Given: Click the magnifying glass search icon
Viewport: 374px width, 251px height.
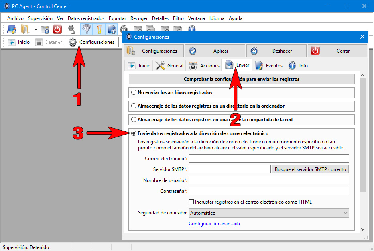Looking at the screenshot, I should 71,29.
